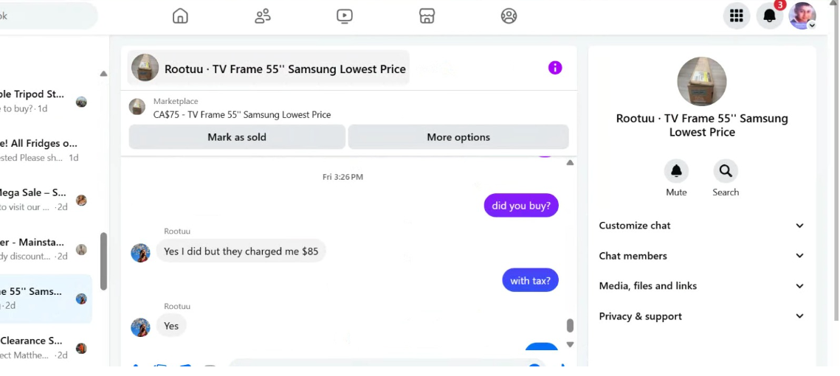Open the CA$75 TV Frame listing link
The width and height of the screenshot is (840, 376).
point(242,114)
